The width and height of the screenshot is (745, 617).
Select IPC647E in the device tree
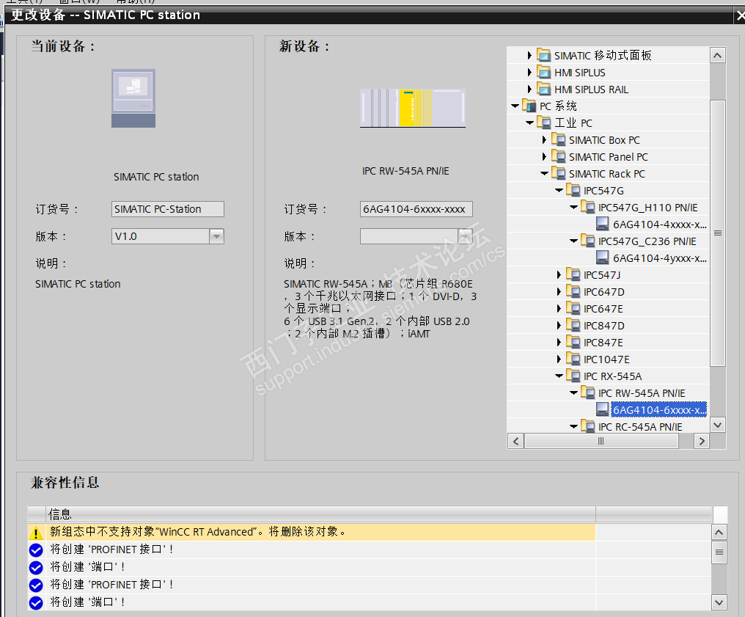point(603,309)
